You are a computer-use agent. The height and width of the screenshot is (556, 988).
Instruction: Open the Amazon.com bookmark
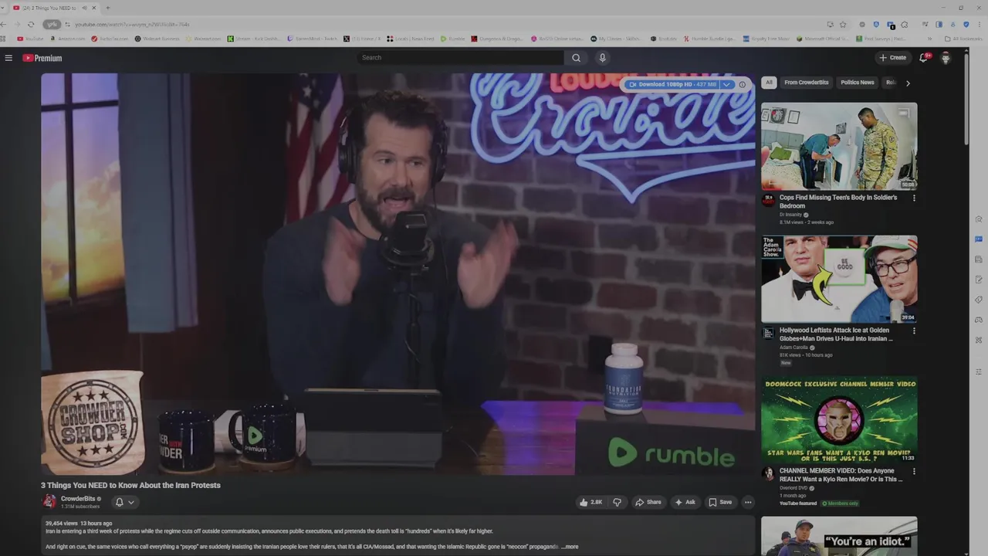point(67,39)
